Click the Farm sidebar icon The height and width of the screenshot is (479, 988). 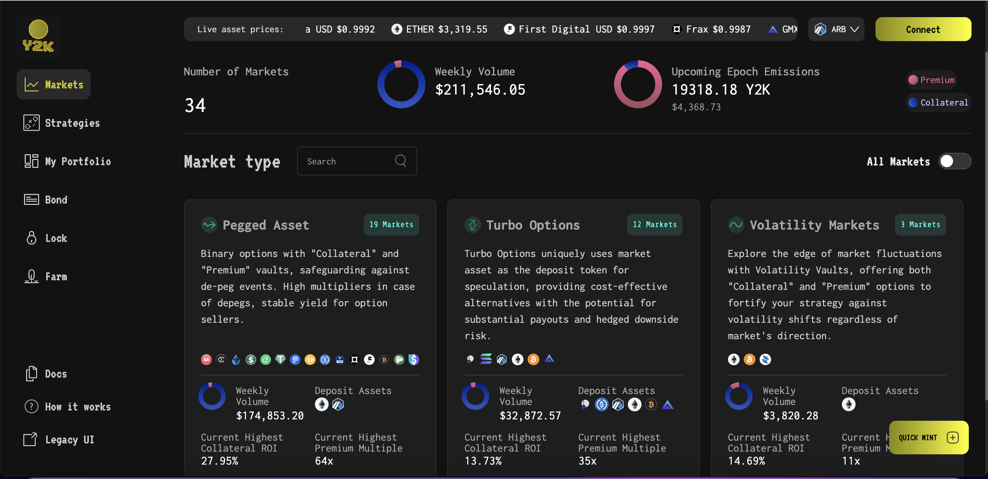click(x=32, y=276)
